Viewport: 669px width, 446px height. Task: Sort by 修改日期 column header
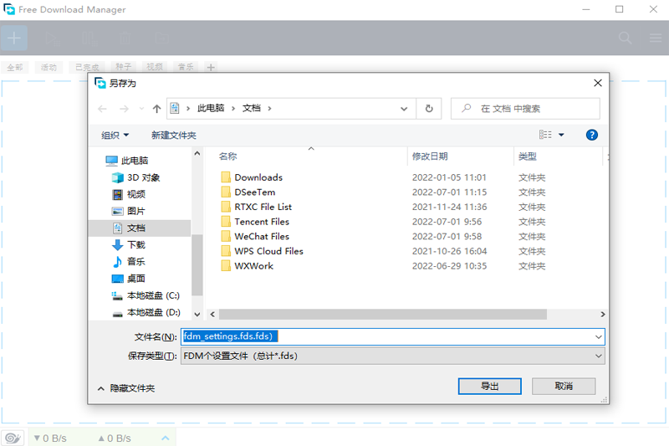pyautogui.click(x=430, y=156)
